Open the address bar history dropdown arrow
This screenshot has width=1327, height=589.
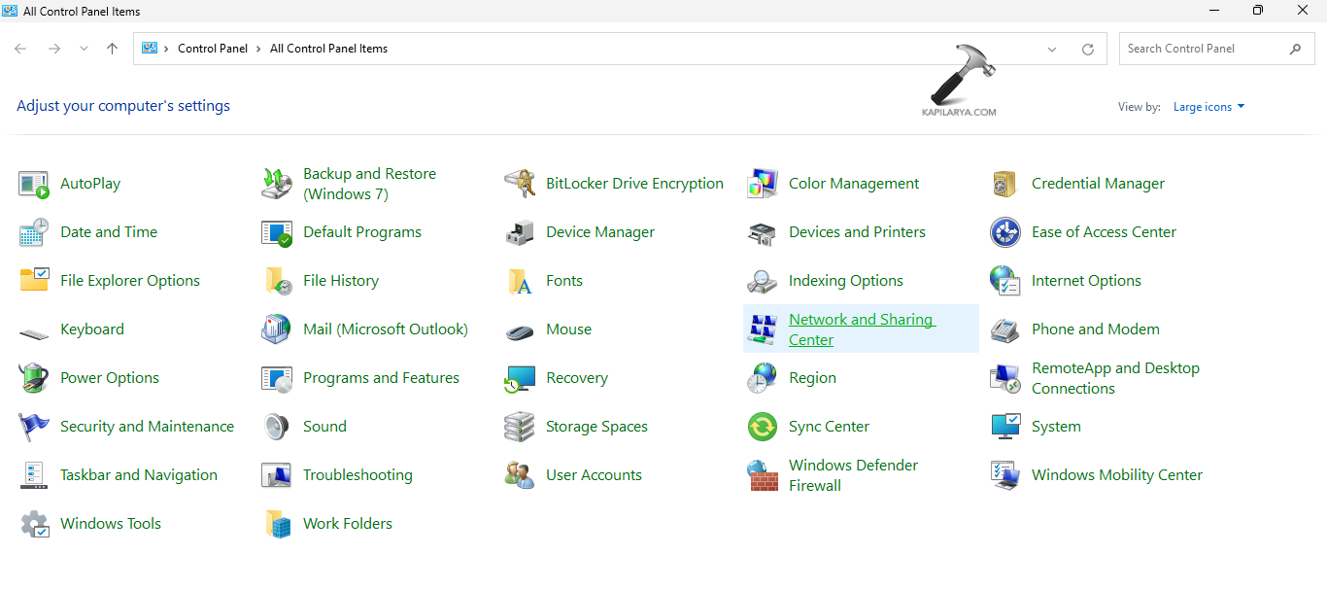coord(1052,50)
